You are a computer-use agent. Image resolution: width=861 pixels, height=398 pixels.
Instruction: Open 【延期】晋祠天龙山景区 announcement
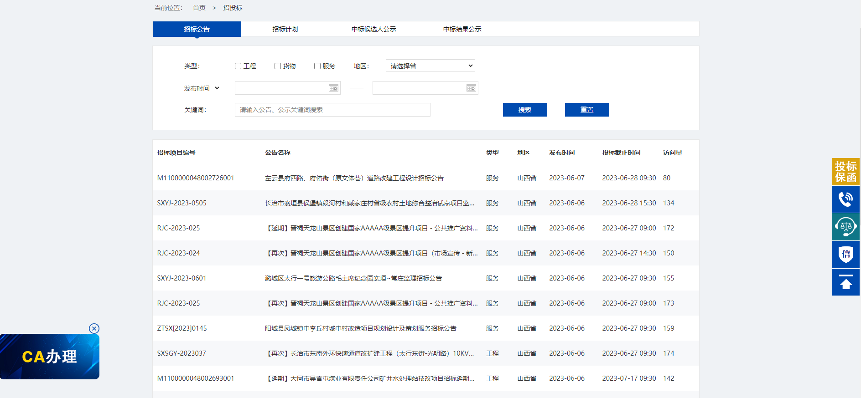(372, 228)
